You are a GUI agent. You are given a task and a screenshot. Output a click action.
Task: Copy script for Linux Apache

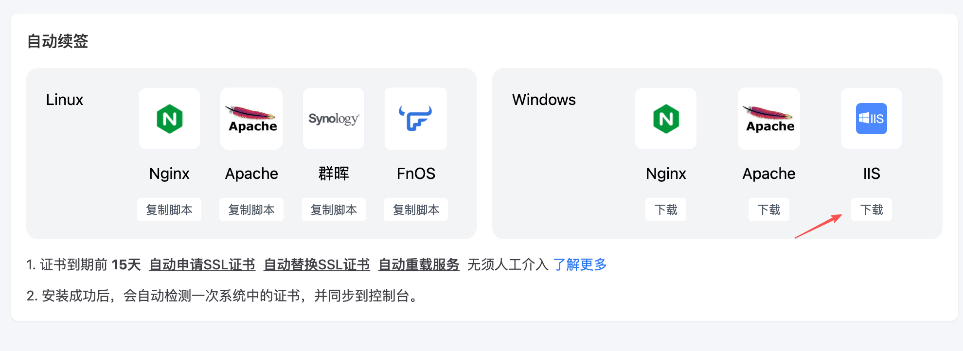click(251, 210)
